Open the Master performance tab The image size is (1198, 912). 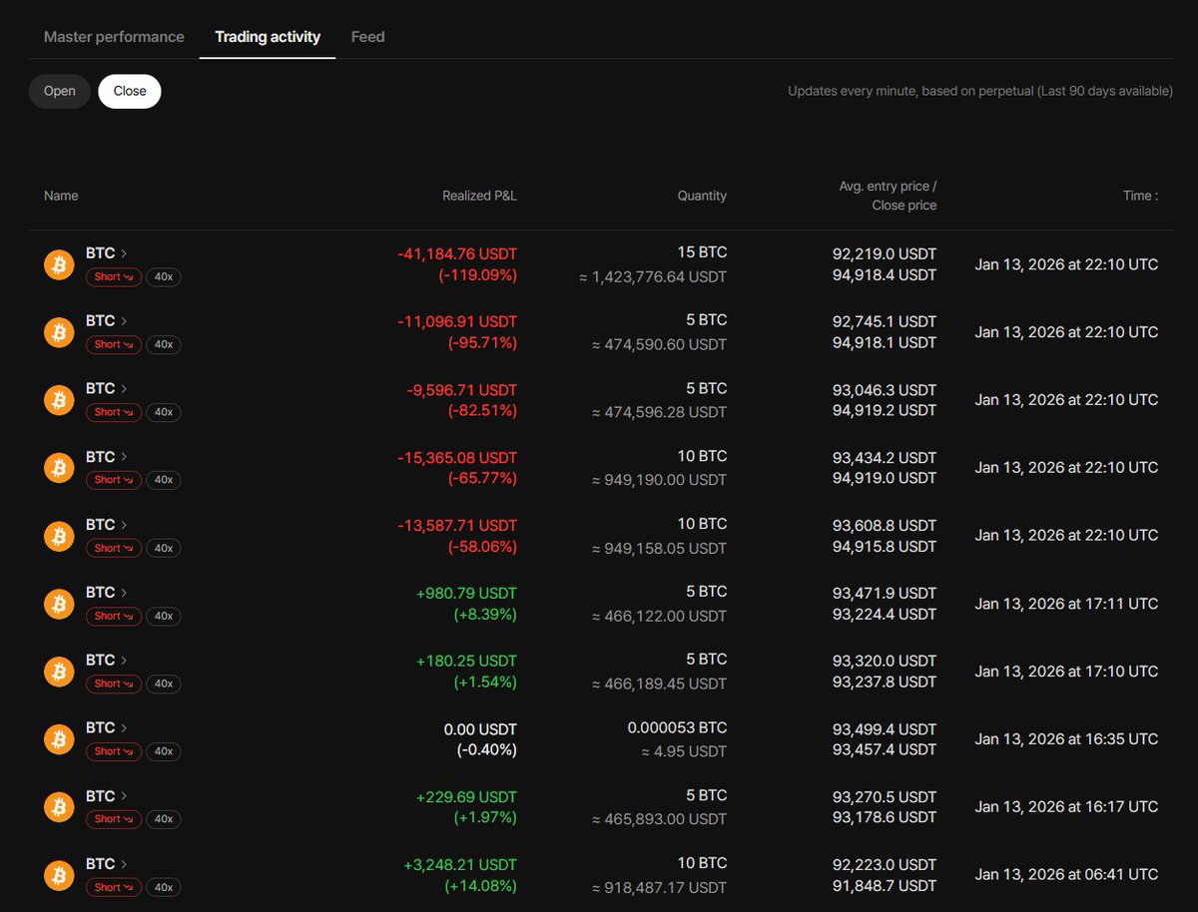114,37
